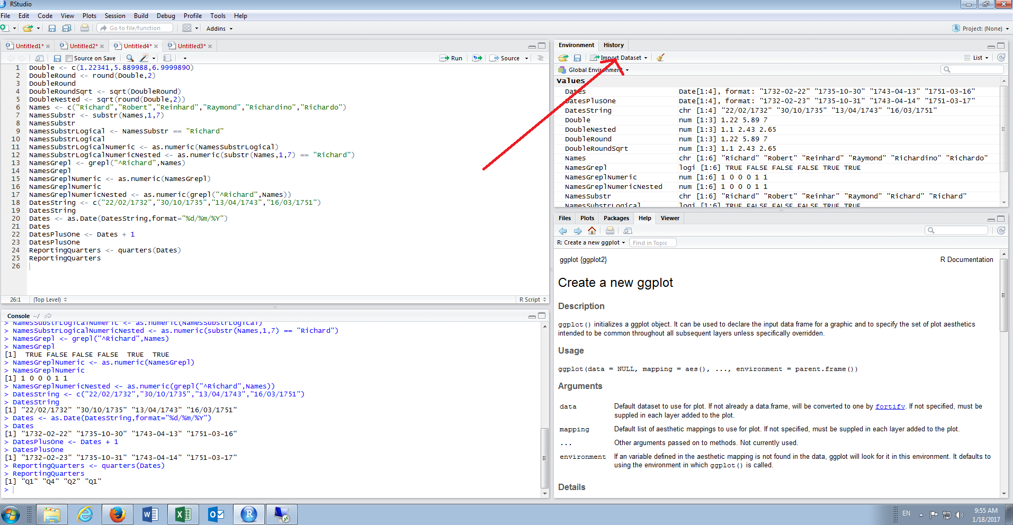Open the Packages tab
The width and height of the screenshot is (1013, 525).
point(616,218)
